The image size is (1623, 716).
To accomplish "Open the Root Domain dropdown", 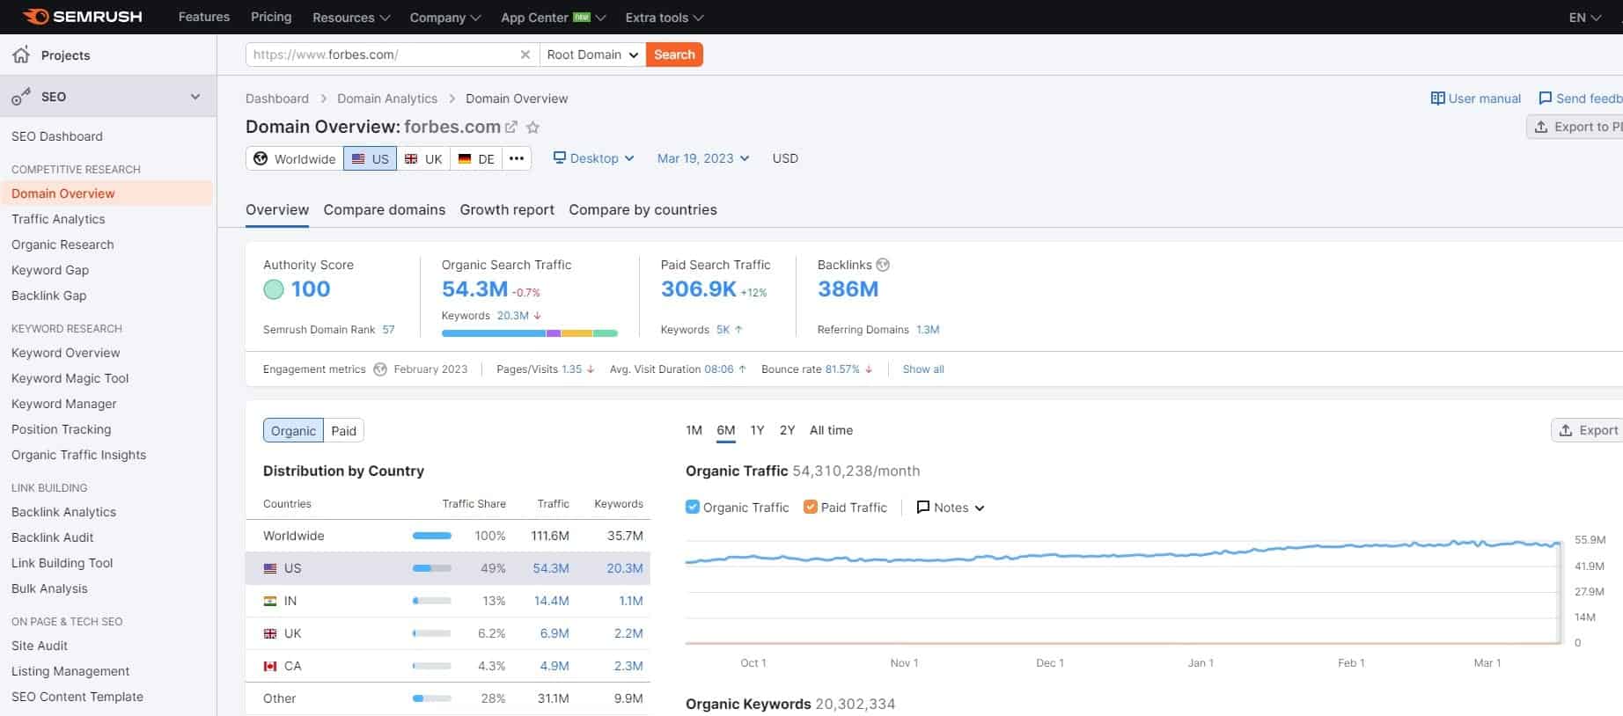I will 592,55.
